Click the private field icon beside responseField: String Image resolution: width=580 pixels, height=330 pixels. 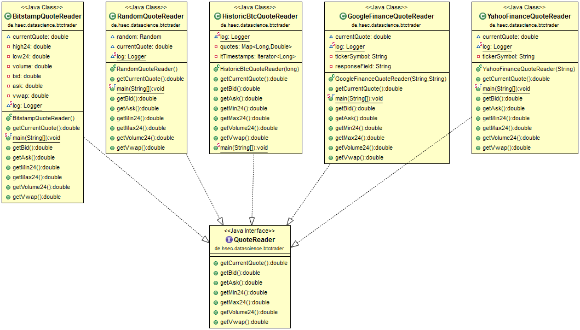[331, 67]
